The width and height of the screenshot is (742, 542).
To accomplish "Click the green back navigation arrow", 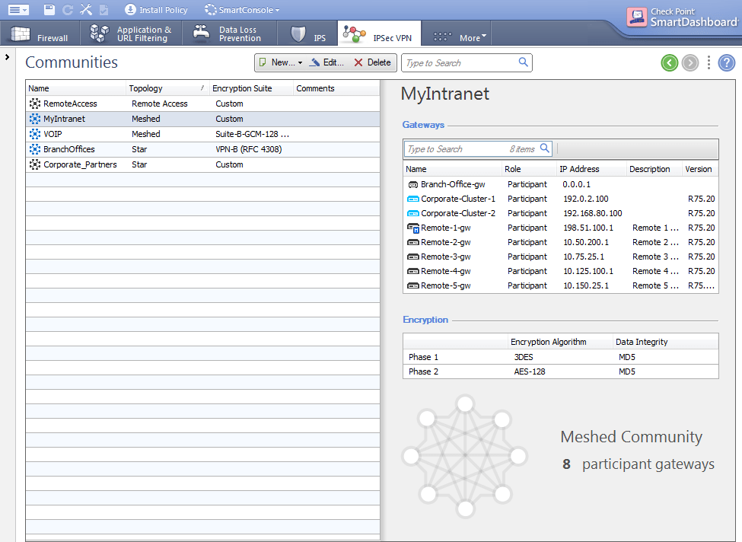I will click(x=669, y=62).
